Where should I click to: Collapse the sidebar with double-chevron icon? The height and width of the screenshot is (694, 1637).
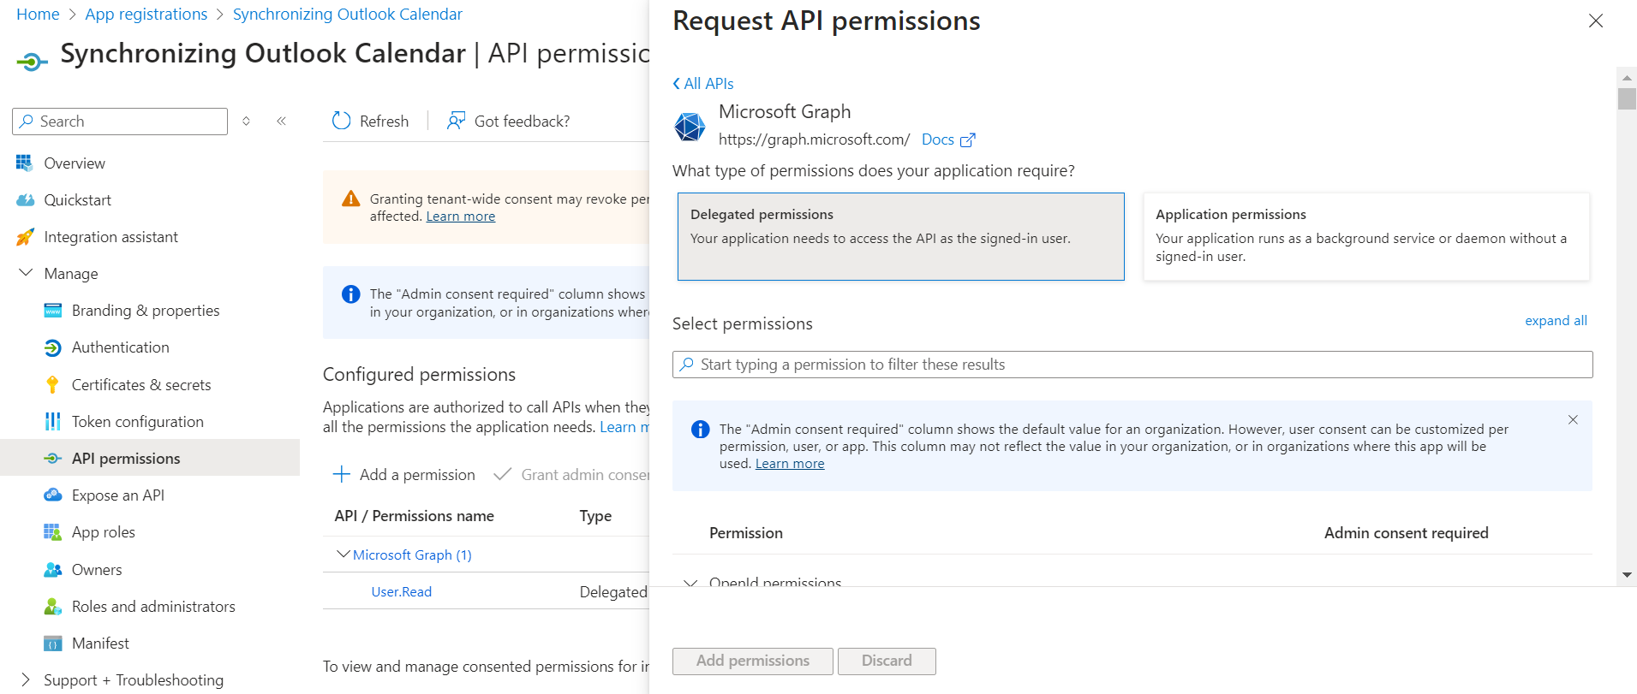(281, 121)
